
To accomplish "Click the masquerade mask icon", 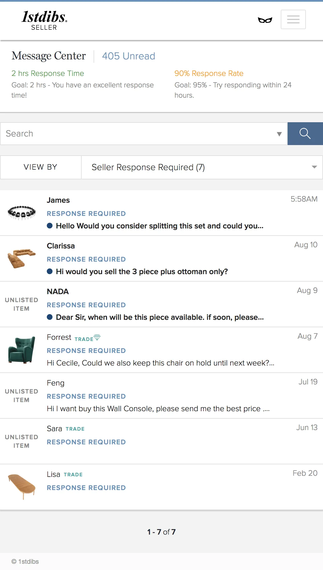I will click(265, 20).
